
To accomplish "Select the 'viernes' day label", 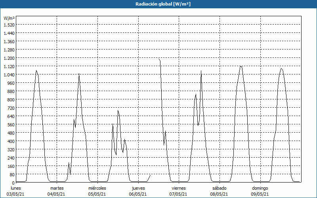I will [179, 188].
